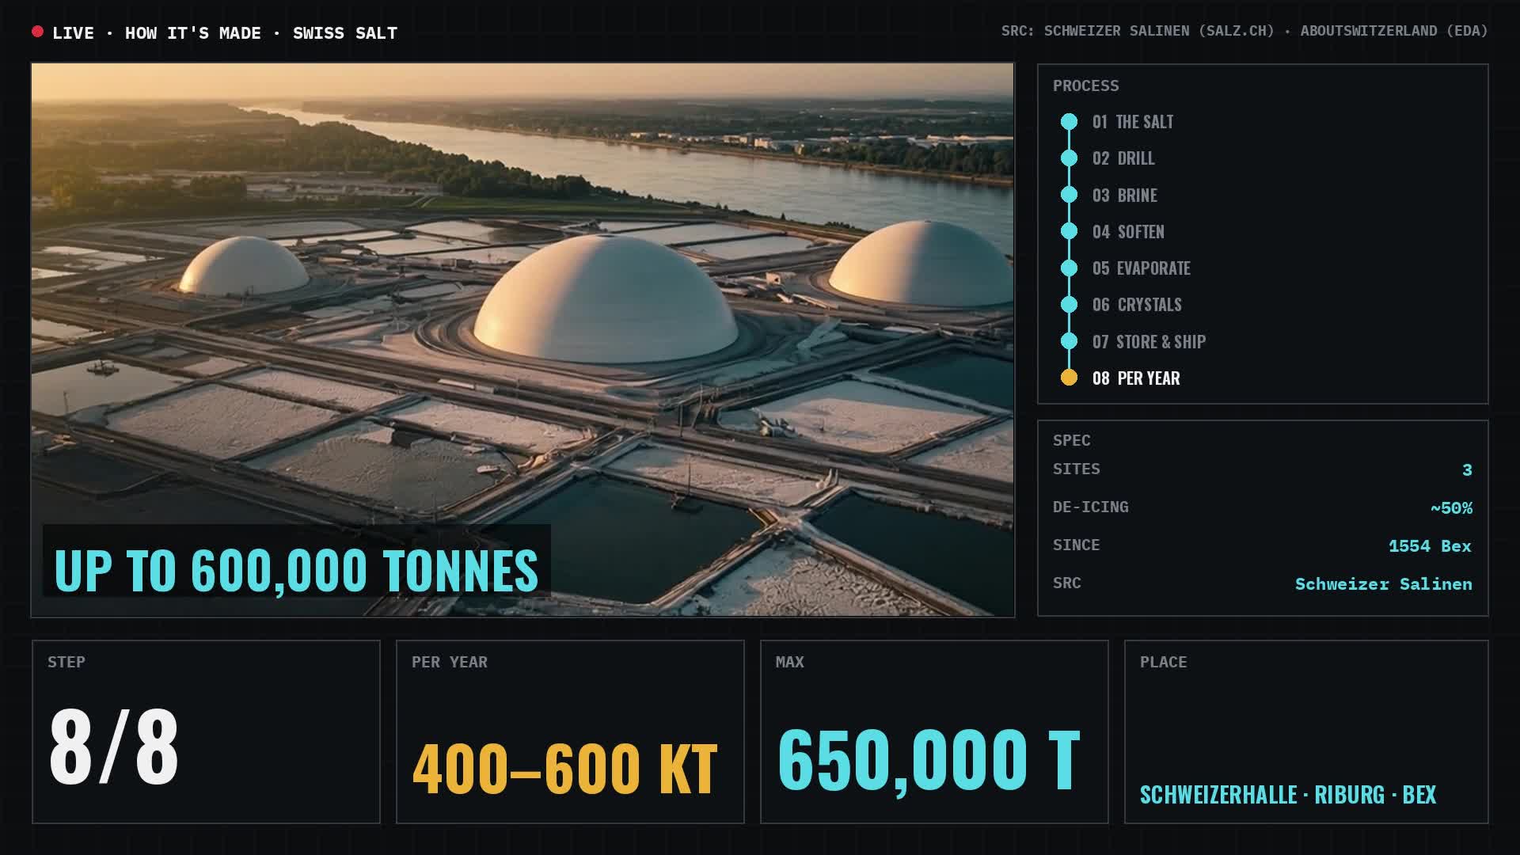Select the 06 Crystals step marker
The width and height of the screenshot is (1520, 855).
point(1069,305)
